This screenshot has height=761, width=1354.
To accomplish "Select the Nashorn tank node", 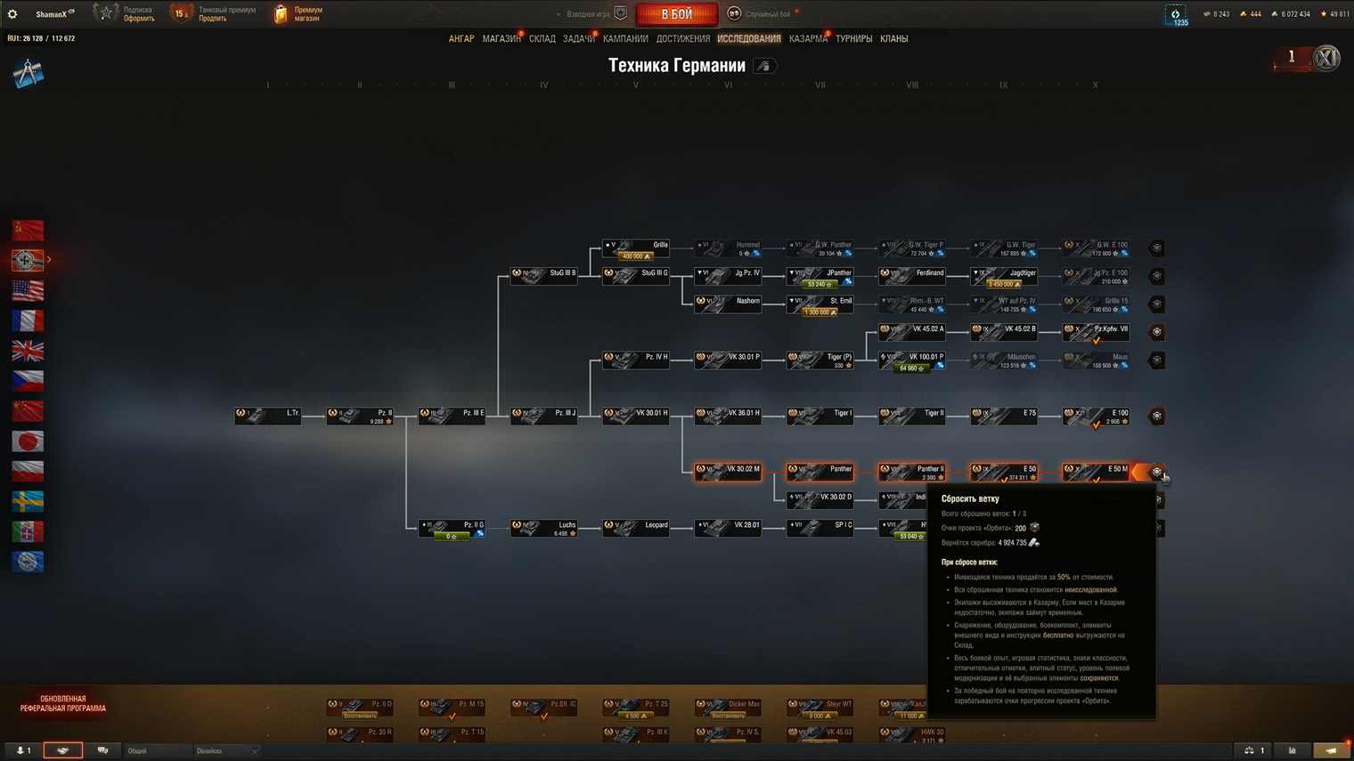I will [x=728, y=304].
